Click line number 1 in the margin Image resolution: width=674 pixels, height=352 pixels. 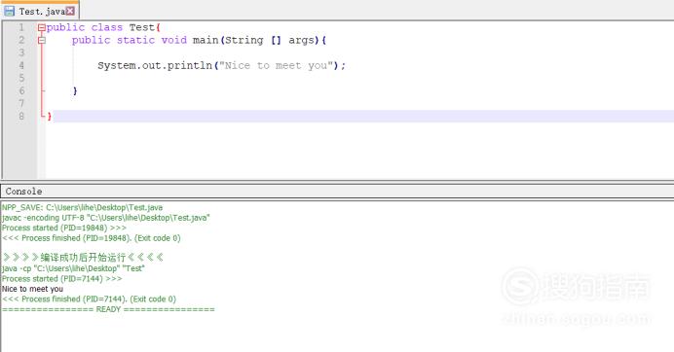click(21, 27)
